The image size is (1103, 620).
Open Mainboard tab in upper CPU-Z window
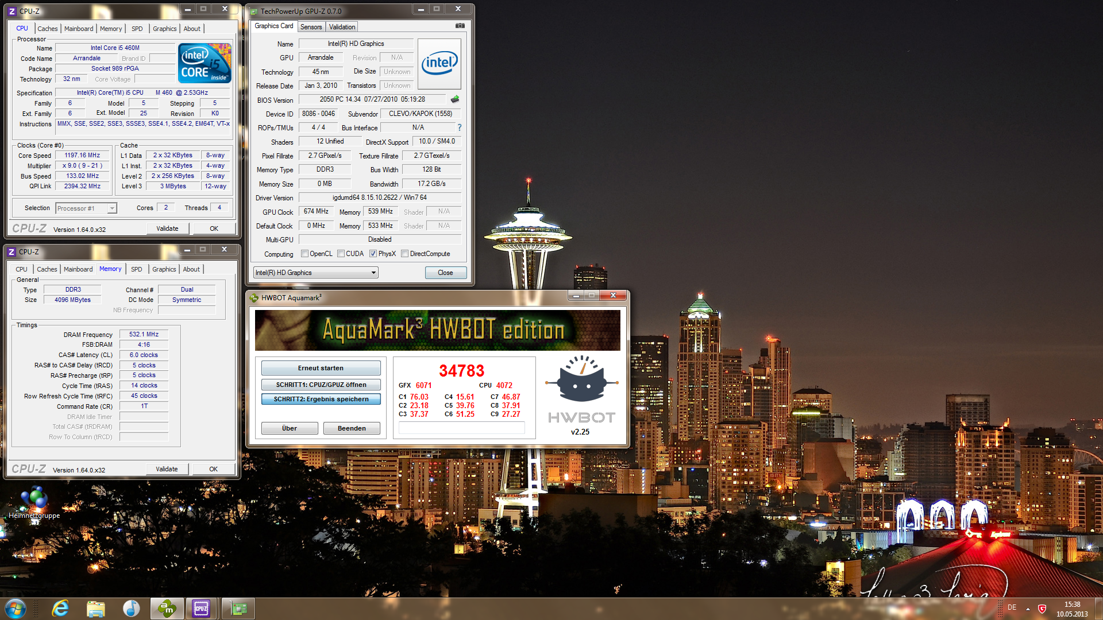point(79,29)
